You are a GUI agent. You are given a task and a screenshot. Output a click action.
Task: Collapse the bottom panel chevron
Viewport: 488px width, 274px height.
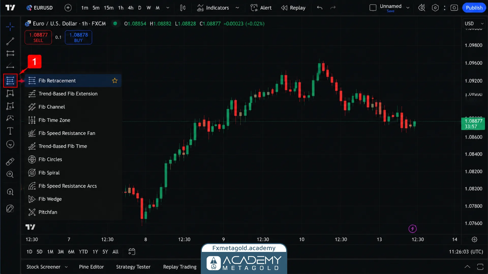[x=467, y=267]
